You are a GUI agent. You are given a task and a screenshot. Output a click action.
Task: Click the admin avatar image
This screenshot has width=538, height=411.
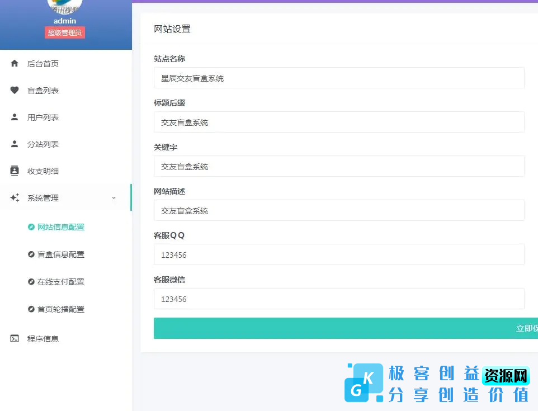(x=64, y=6)
